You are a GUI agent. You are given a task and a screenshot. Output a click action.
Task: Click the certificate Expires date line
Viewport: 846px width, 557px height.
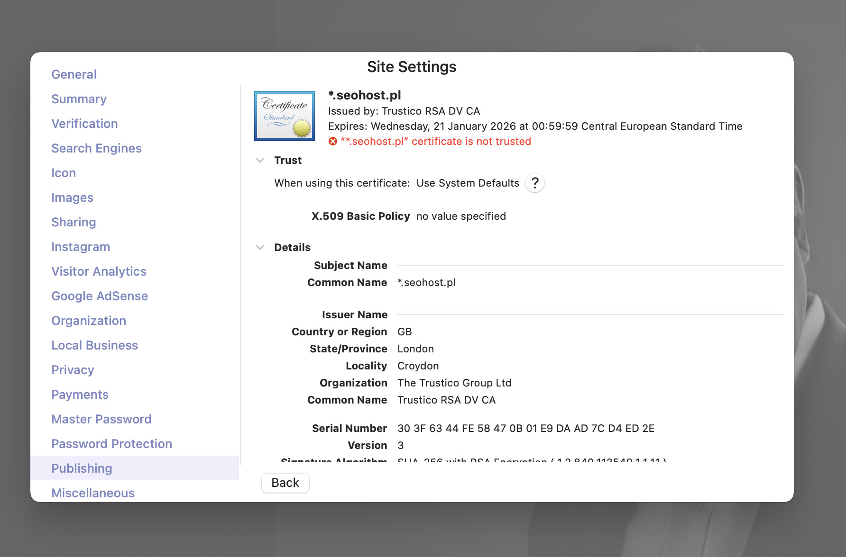pyautogui.click(x=535, y=126)
